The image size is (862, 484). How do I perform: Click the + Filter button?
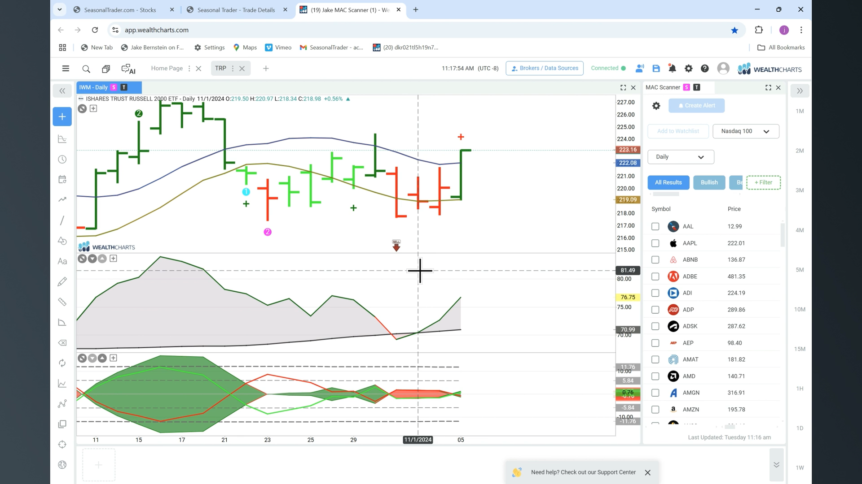(x=763, y=182)
